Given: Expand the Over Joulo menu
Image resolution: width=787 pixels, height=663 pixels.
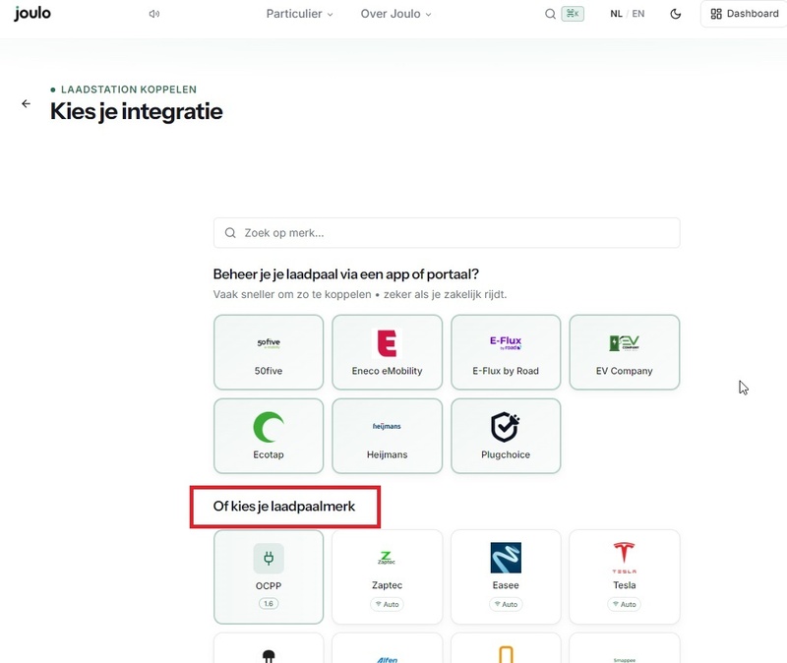Looking at the screenshot, I should (395, 14).
